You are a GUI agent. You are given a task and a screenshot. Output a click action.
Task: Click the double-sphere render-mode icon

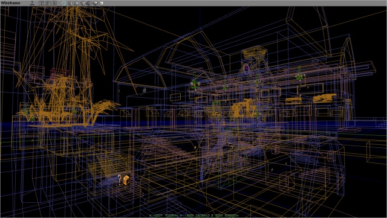pyautogui.click(x=89, y=3)
